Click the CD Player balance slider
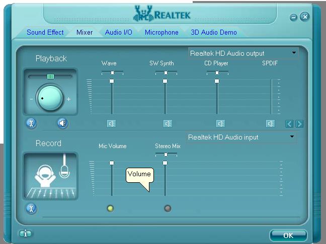326x244 pixels. point(217,73)
